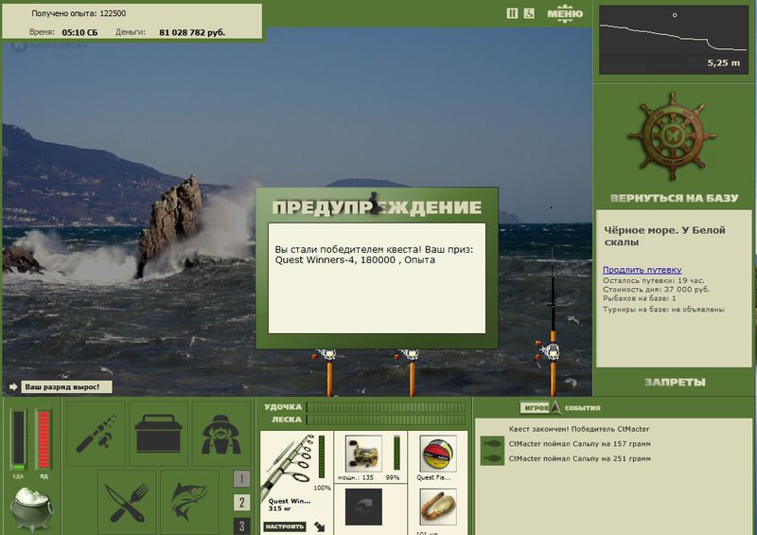This screenshot has height=535, width=757.
Task: Open the tackle box inventory icon
Action: click(x=158, y=434)
